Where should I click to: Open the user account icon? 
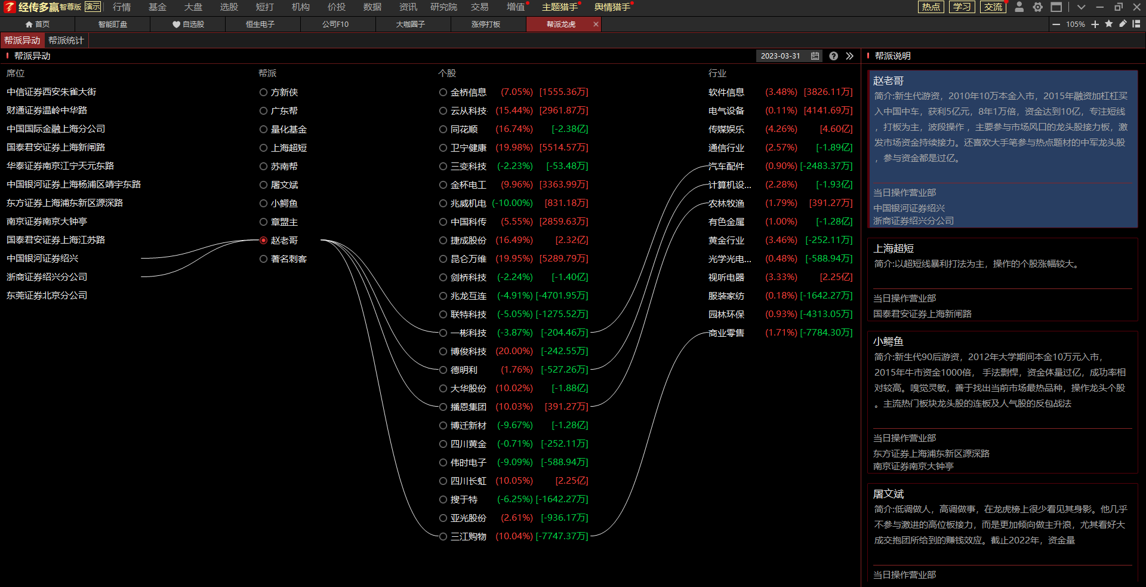point(1019,7)
